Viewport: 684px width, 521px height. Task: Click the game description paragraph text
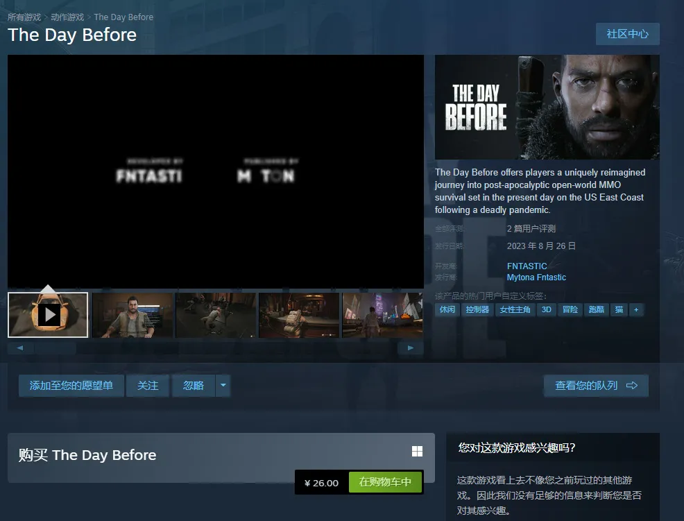coord(540,191)
